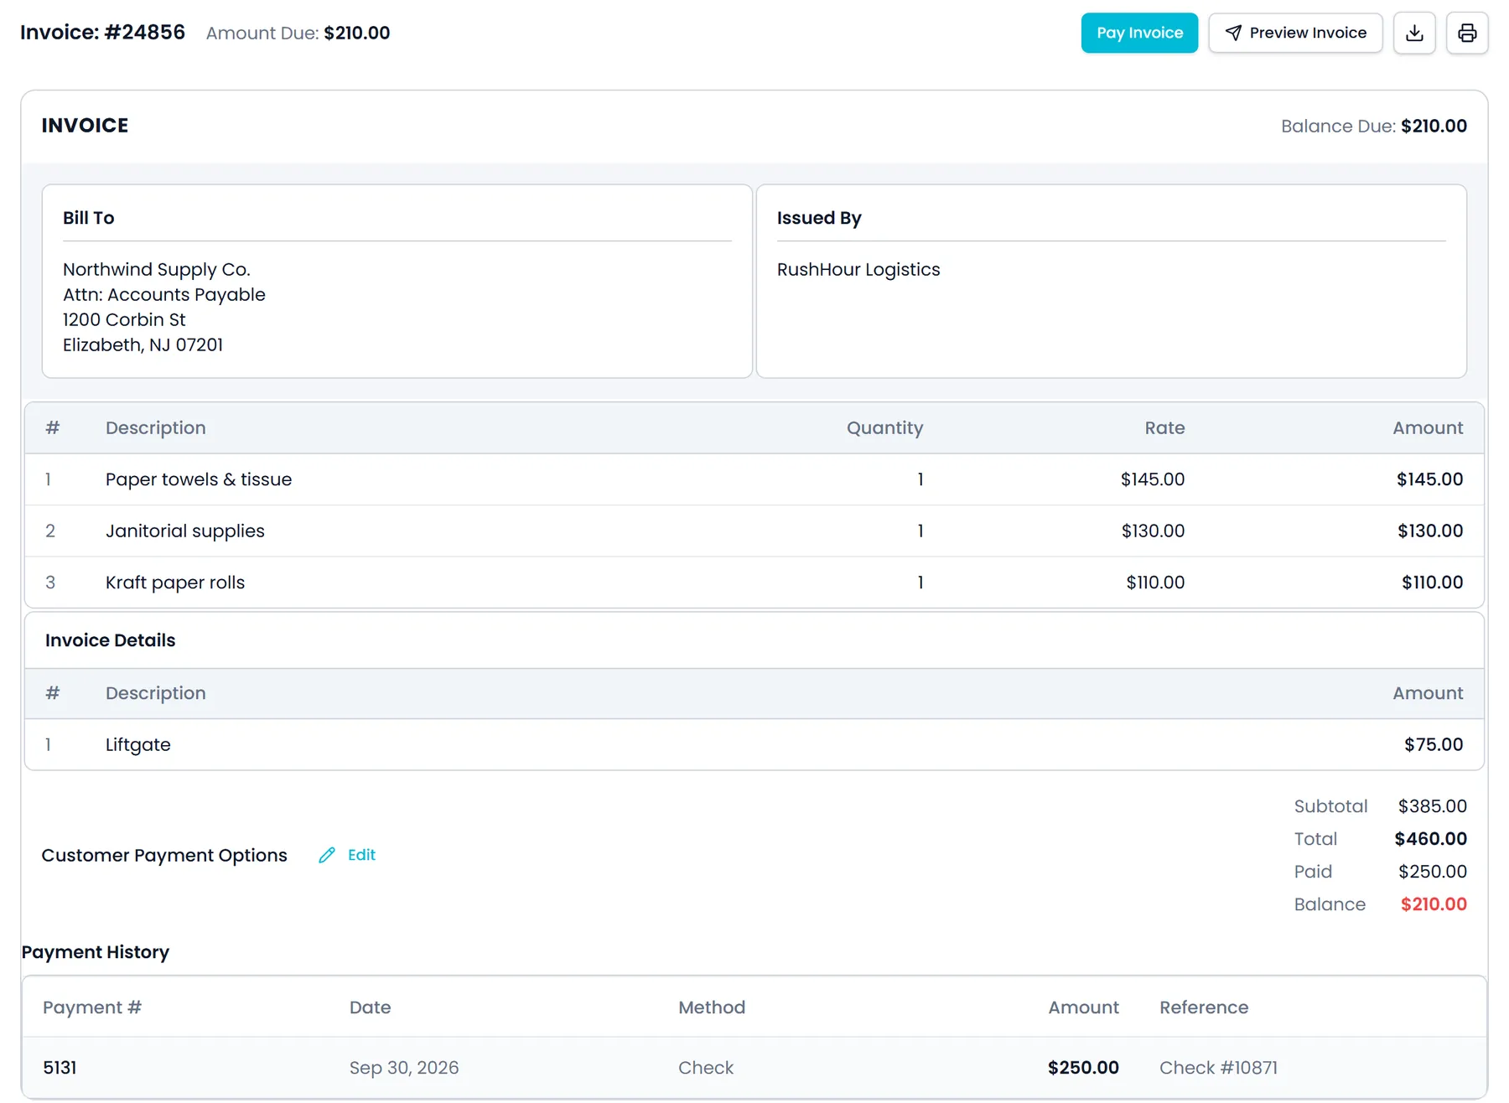Viewport: 1509px width, 1103px height.
Task: Click the bold $250.00 payment history amount
Action: pyautogui.click(x=1083, y=1068)
